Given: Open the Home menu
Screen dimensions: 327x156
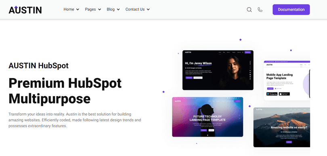Looking at the screenshot, I should pos(71,9).
